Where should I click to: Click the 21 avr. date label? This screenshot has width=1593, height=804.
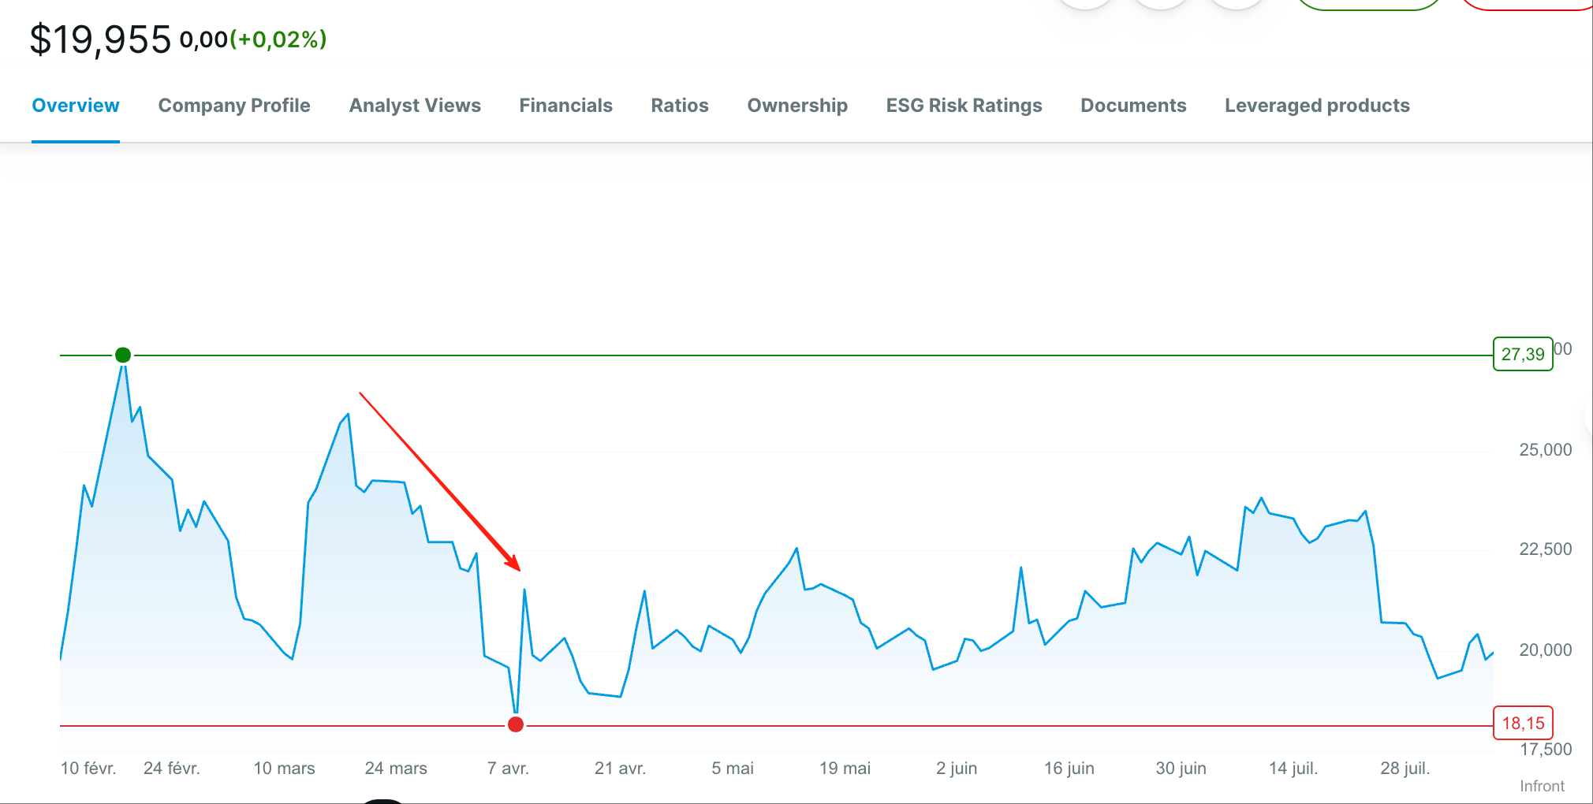[620, 768]
